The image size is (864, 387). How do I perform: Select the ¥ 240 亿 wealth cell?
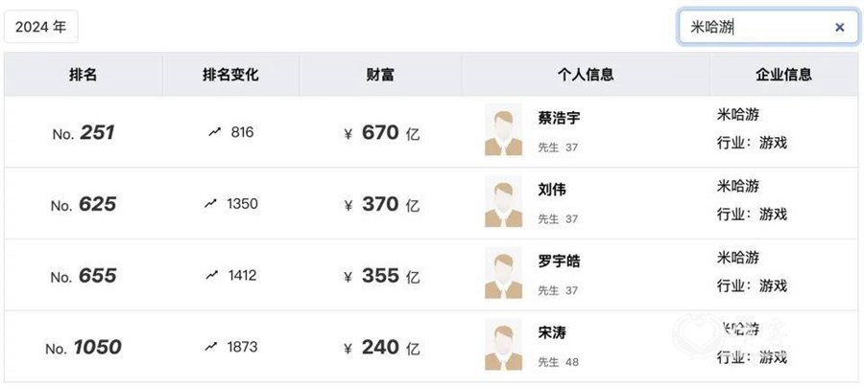point(381,348)
